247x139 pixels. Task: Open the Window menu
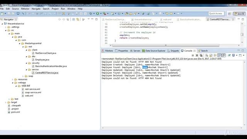click(x=71, y=9)
